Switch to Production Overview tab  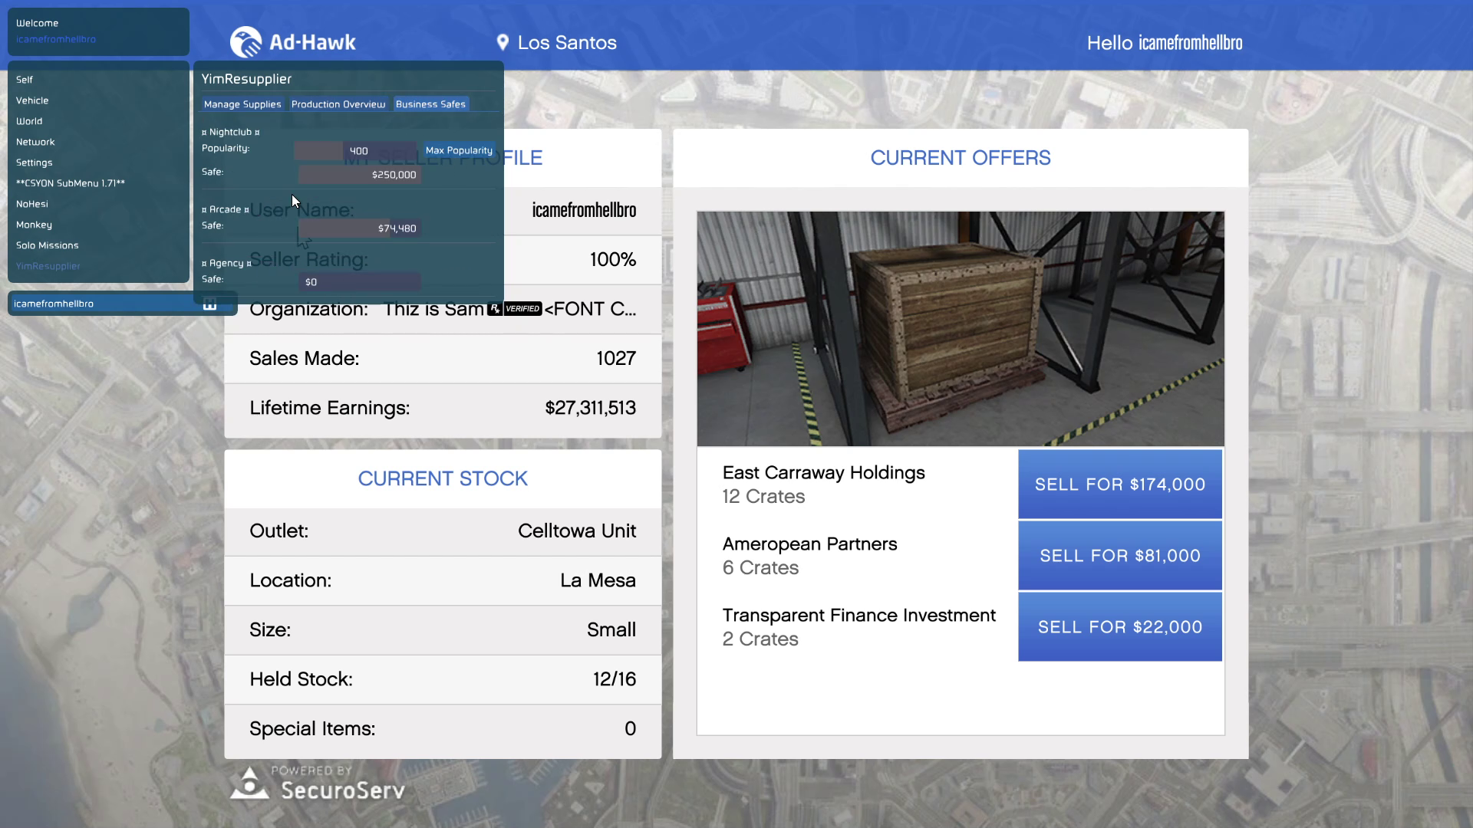point(338,104)
